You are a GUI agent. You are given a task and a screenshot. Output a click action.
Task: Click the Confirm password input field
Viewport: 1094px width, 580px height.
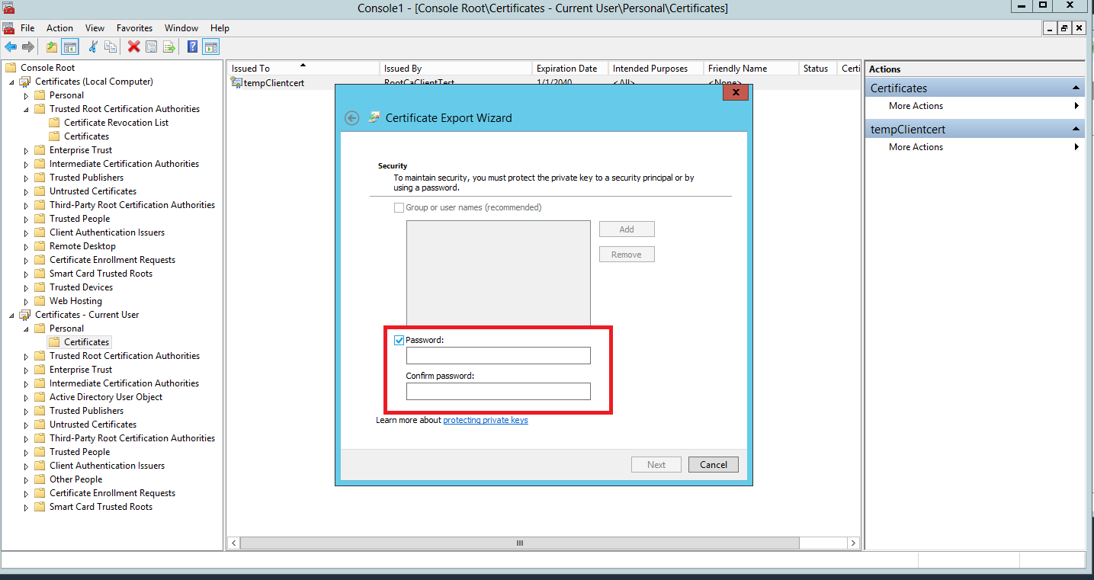[x=498, y=392]
